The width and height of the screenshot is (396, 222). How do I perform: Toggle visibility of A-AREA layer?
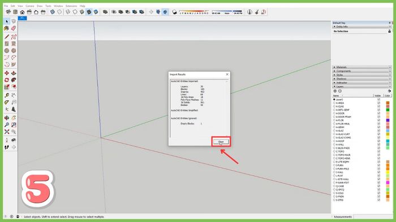(378, 103)
